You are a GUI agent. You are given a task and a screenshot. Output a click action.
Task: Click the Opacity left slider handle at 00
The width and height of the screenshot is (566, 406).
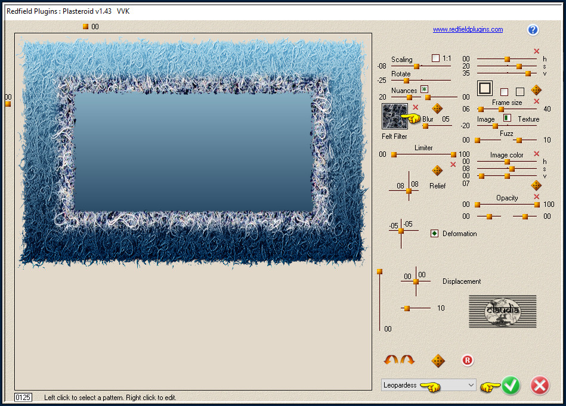coord(477,204)
